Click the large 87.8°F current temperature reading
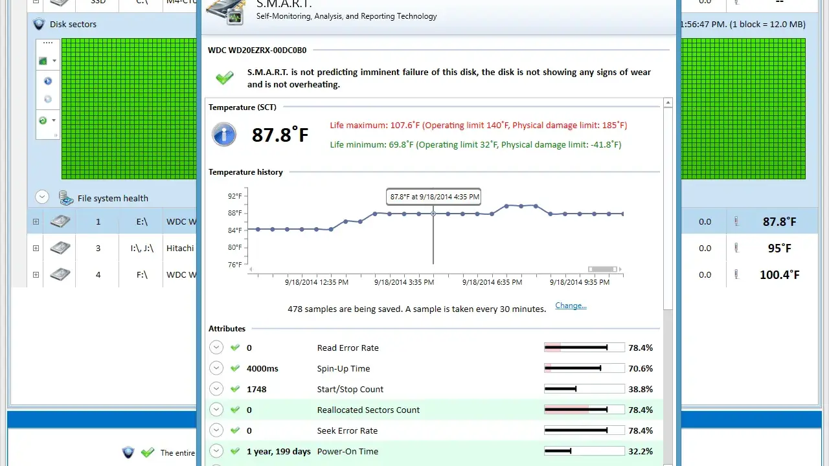Viewport: 829px width, 466px height. click(280, 135)
